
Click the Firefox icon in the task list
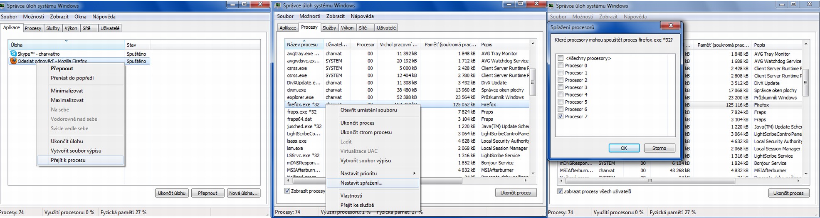coord(14,61)
